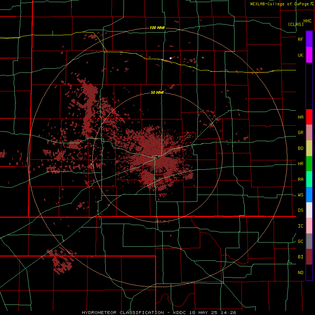Click the blue WS legend swatch
Screen dimensions: 315x315
[309, 195]
